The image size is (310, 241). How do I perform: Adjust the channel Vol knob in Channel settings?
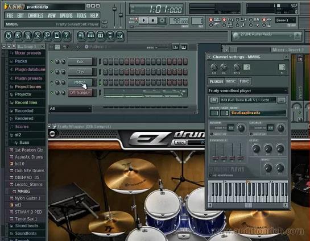(224, 68)
